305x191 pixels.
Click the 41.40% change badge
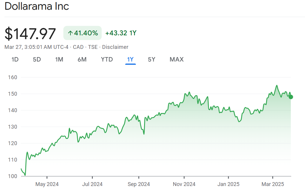83,33
